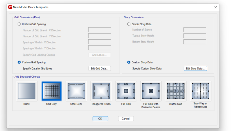
Task: Open Edit Grid Data dialog
Action: 100,68
